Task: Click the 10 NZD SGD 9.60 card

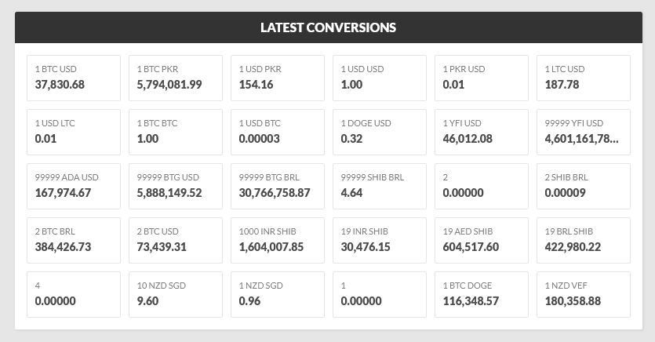Action: (176, 294)
